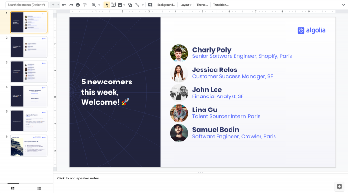The width and height of the screenshot is (348, 193).
Task: Collapse the toolbar with the chevron arrow
Action: click(343, 5)
